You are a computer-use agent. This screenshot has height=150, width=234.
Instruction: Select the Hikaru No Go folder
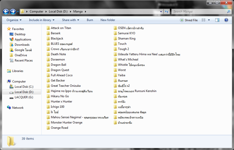point(58,96)
